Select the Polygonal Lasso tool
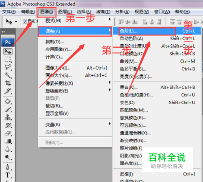 click(x=8, y=67)
